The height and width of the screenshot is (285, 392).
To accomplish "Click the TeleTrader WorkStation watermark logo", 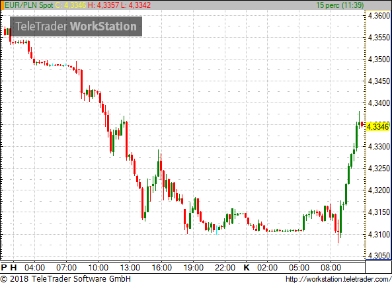I will [x=76, y=26].
